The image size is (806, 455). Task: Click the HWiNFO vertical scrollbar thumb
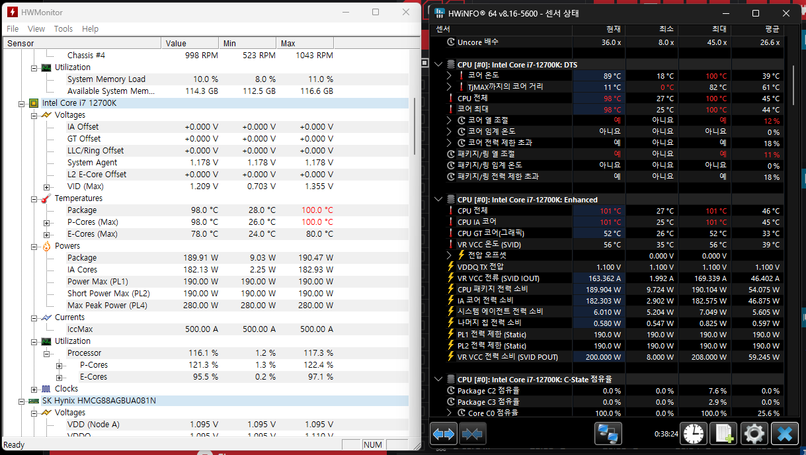(793, 86)
